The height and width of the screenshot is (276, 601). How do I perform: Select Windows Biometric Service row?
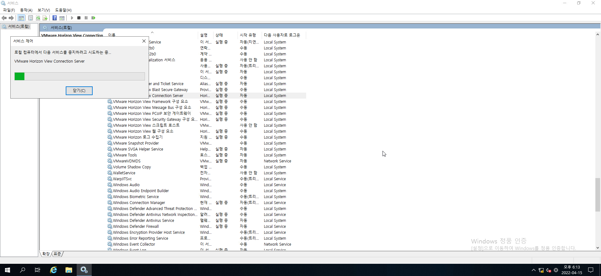(207, 197)
